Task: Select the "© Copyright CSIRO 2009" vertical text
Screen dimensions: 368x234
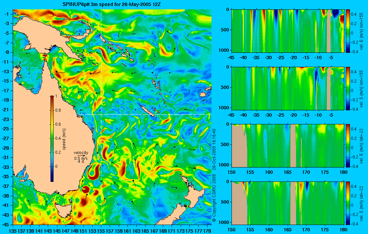Action: point(214,198)
